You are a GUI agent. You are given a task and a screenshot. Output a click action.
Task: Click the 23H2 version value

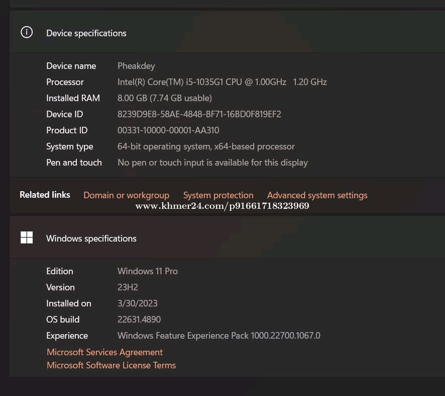(128, 287)
